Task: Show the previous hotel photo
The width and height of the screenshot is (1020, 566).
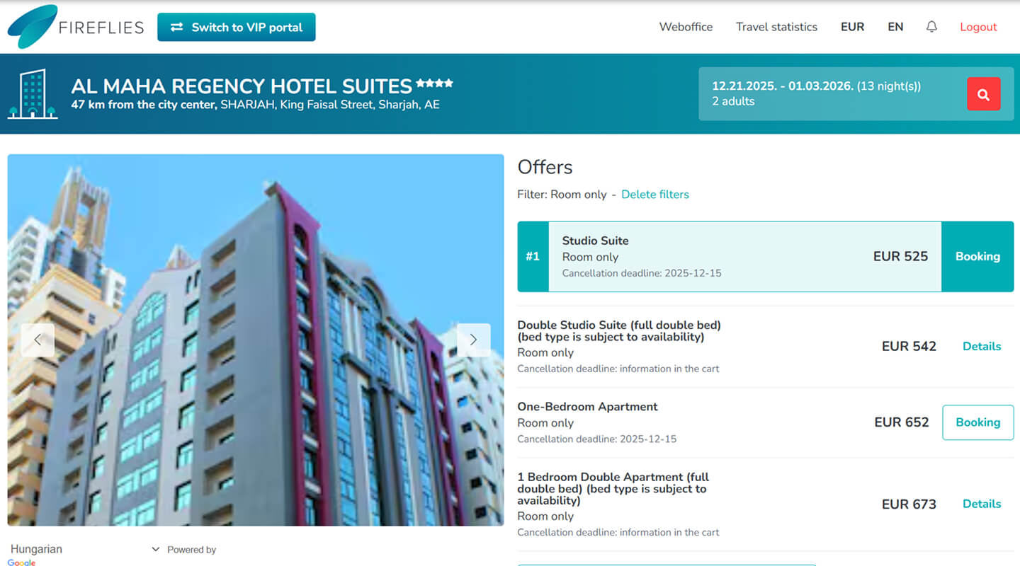Action: tap(38, 340)
